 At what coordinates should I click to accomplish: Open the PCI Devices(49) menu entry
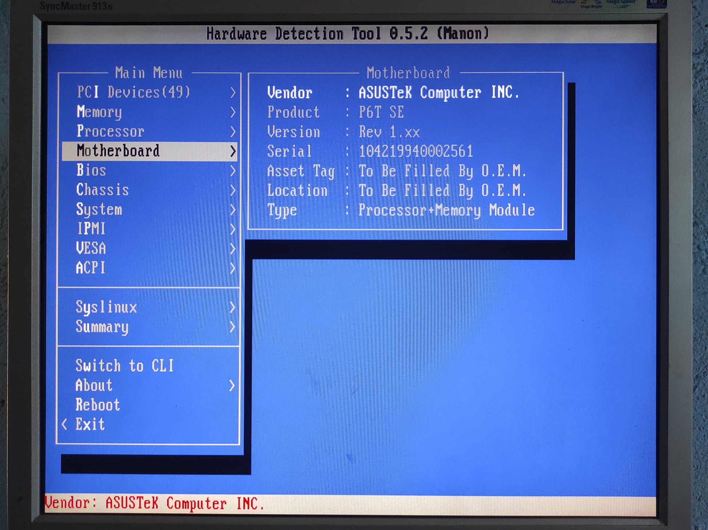pos(134,92)
